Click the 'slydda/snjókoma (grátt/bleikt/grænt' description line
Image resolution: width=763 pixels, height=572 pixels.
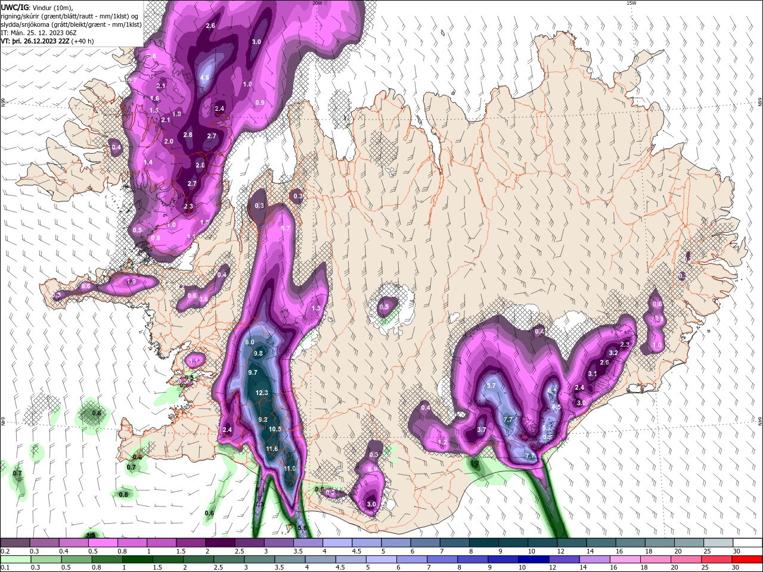click(x=71, y=24)
